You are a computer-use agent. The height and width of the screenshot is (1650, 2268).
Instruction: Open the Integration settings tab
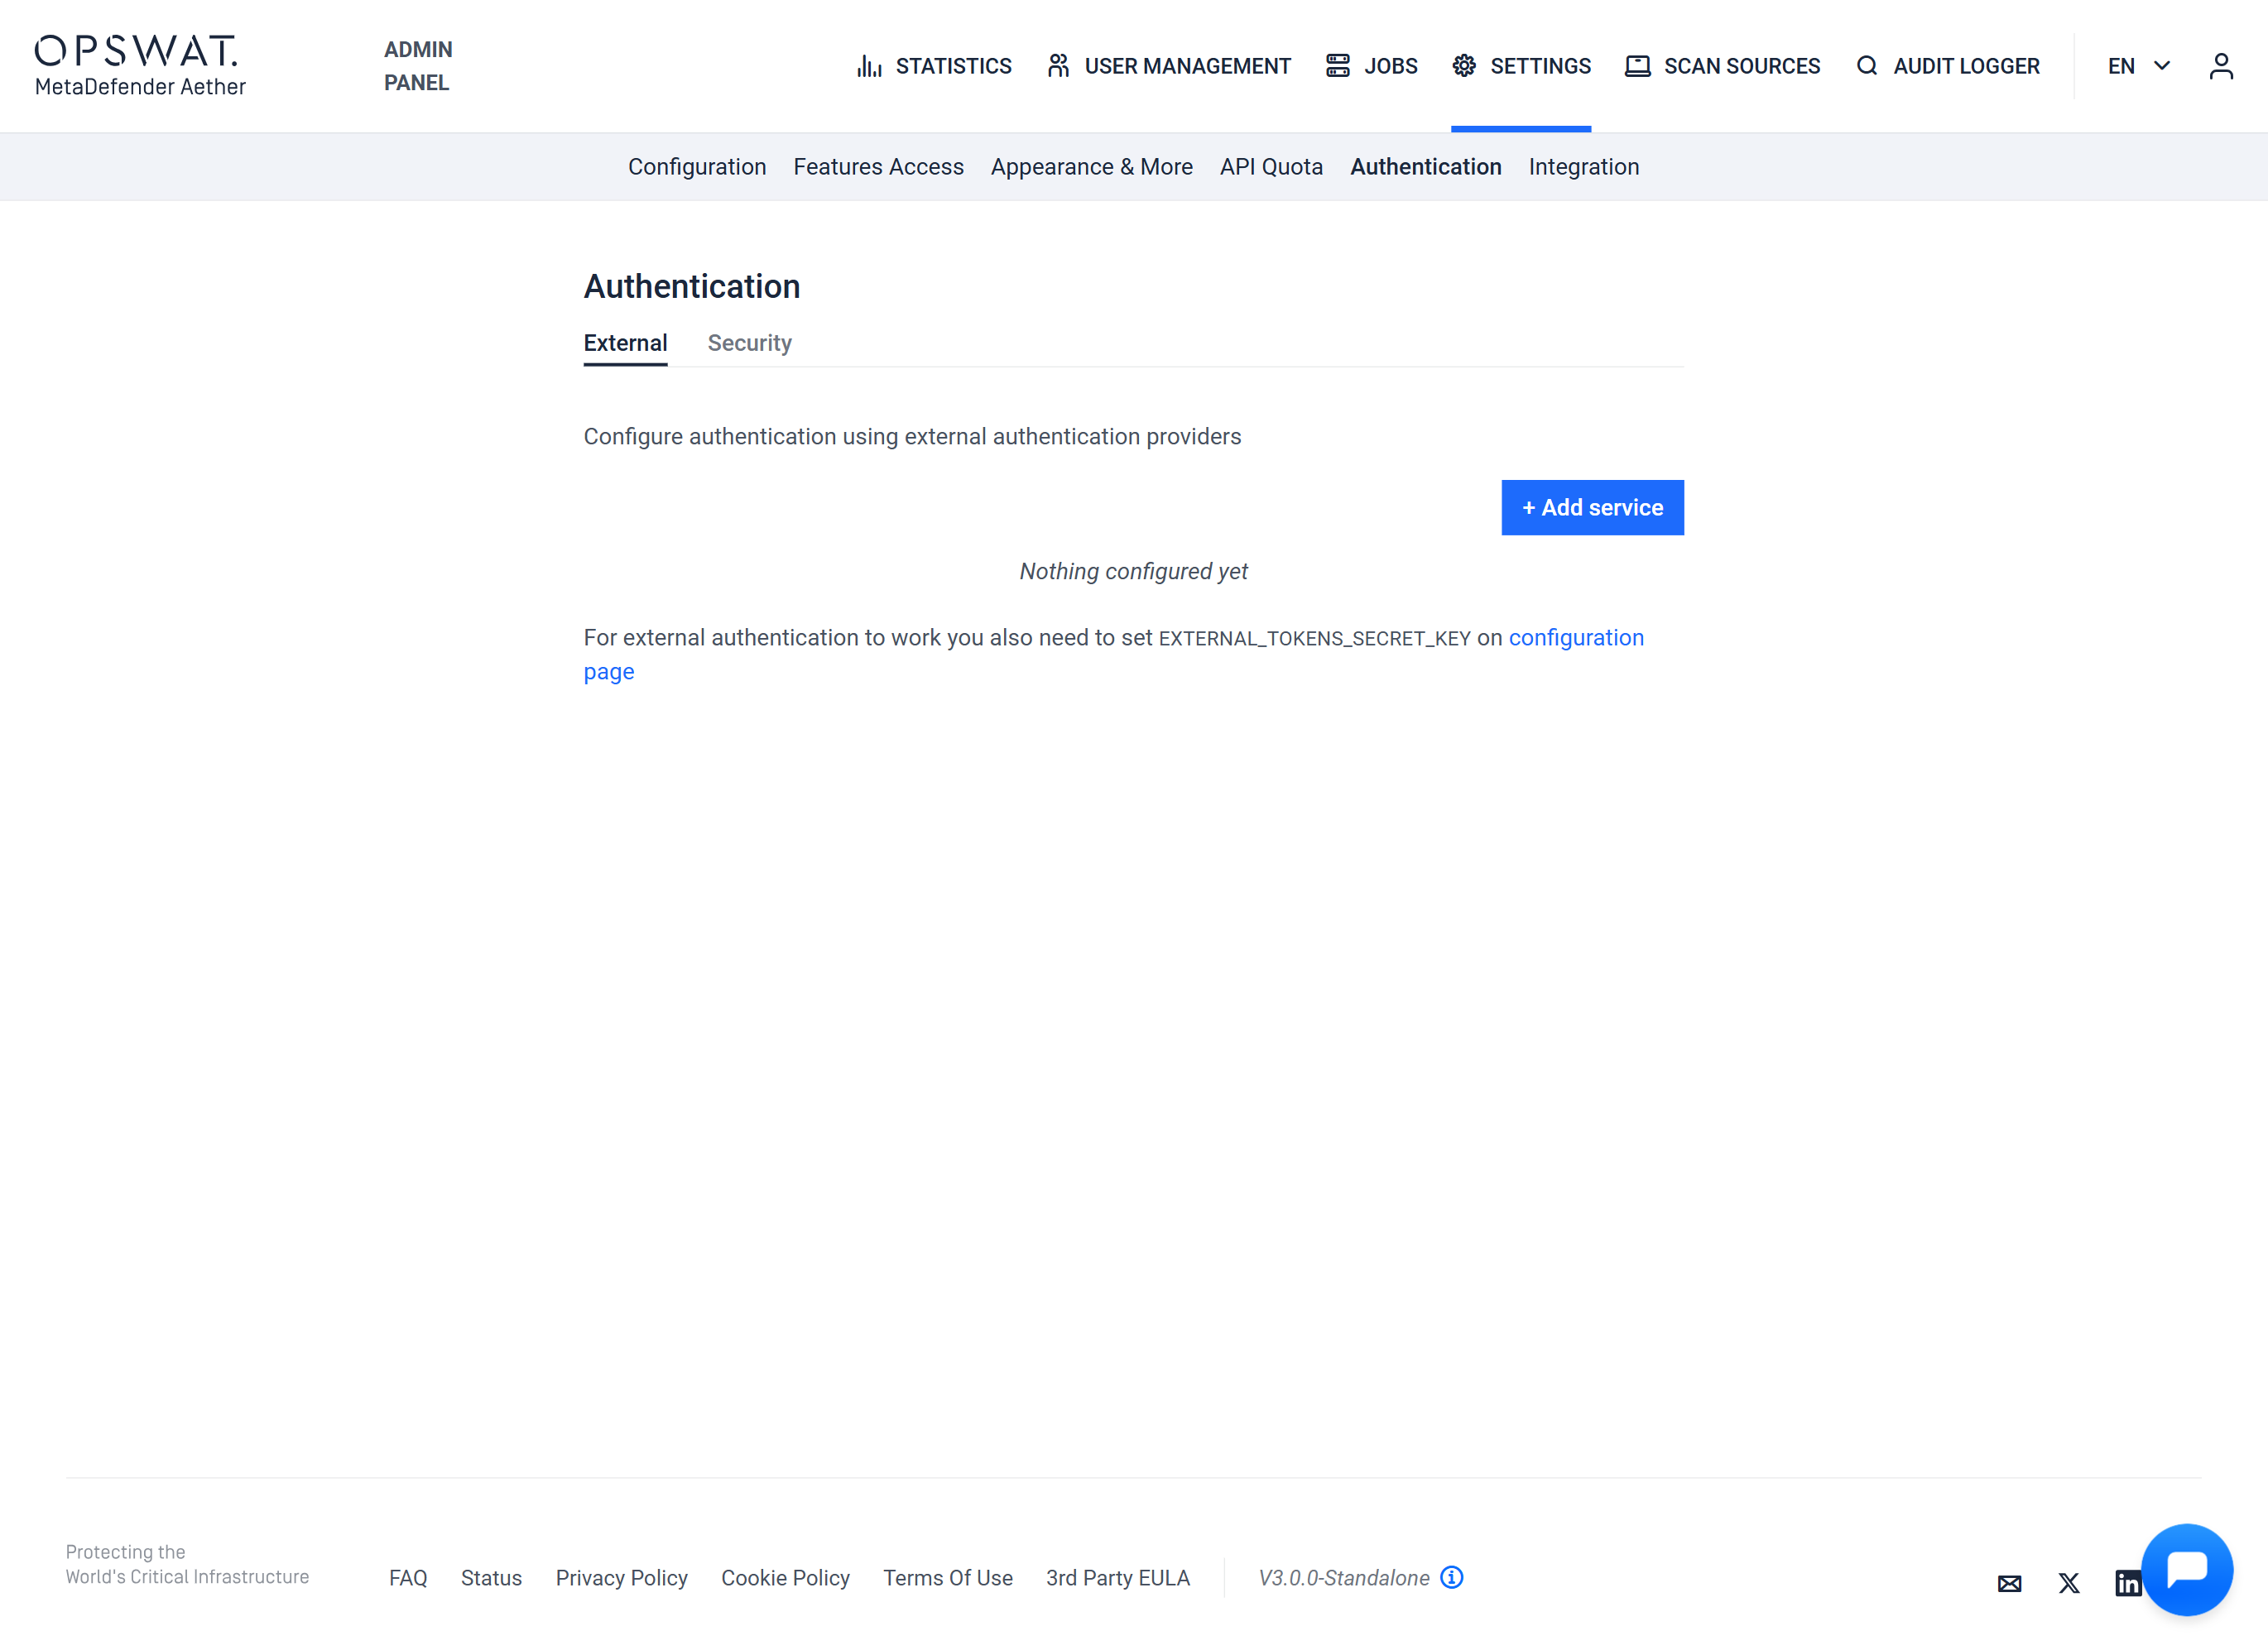pos(1583,167)
